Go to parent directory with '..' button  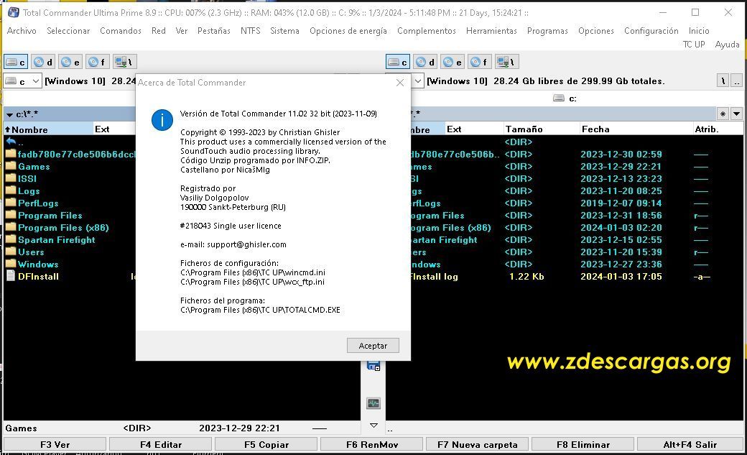click(x=736, y=81)
